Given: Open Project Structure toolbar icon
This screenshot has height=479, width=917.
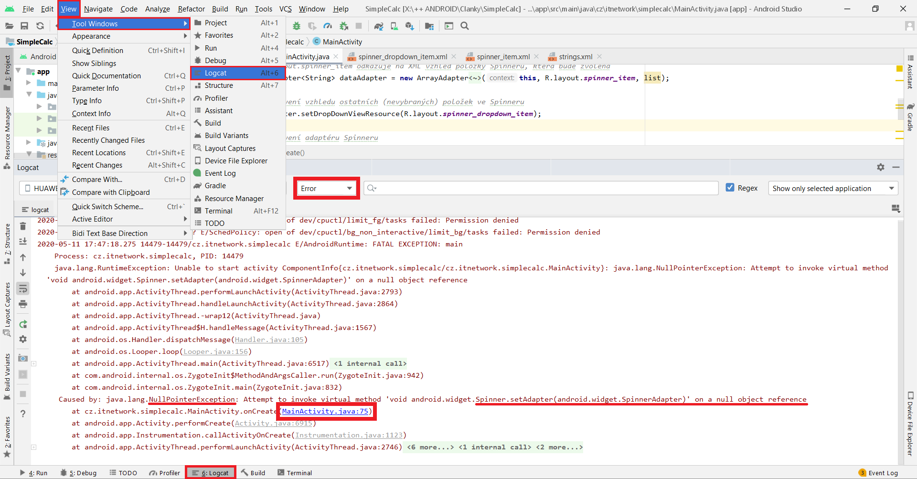Looking at the screenshot, I should coord(429,26).
